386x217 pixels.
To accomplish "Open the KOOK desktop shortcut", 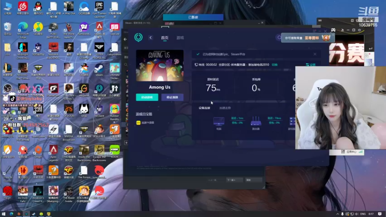I will [x=114, y=151].
